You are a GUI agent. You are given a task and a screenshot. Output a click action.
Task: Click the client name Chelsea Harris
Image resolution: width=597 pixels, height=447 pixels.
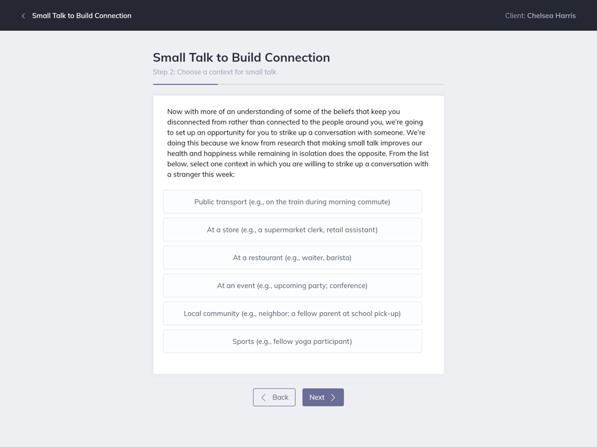pyautogui.click(x=551, y=16)
